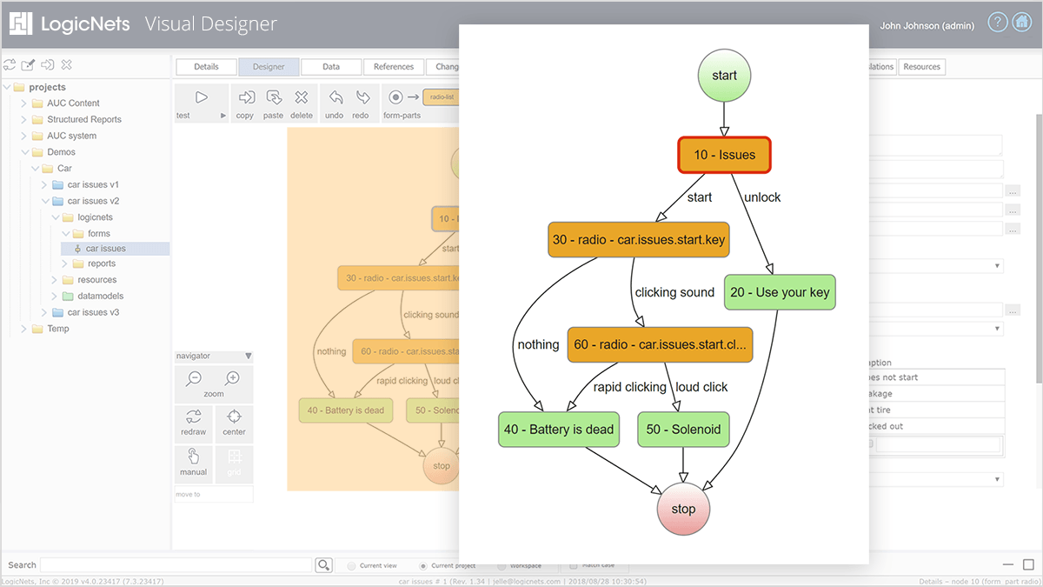This screenshot has width=1043, height=587.
Task: Click the search magnifier button
Action: (x=323, y=565)
